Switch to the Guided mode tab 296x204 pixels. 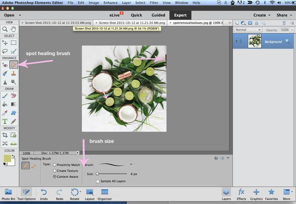coord(158,15)
